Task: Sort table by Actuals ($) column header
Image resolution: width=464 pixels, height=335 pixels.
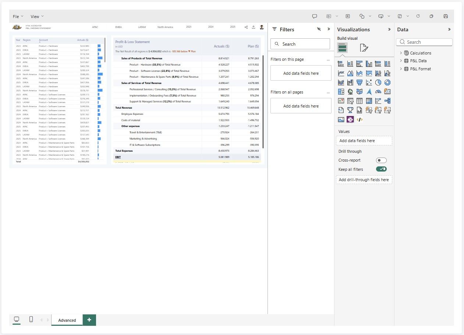Action: (x=83, y=40)
